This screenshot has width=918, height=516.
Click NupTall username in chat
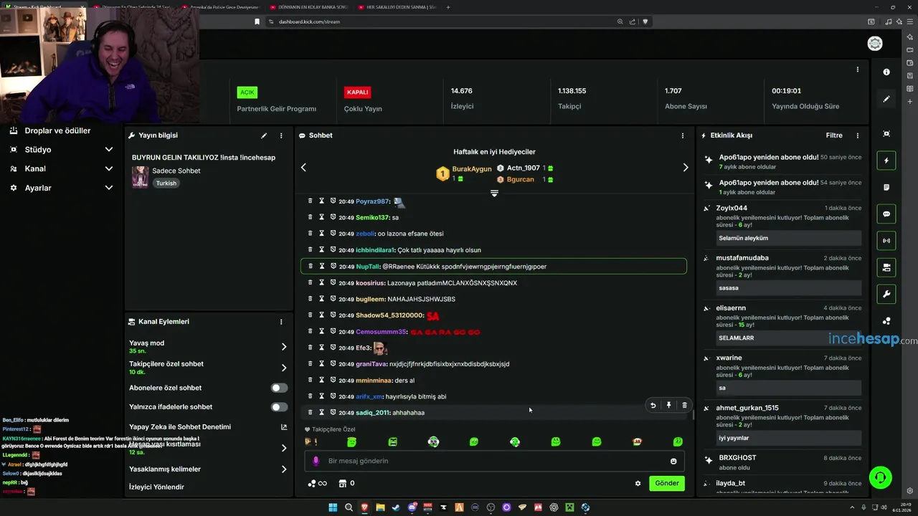(x=367, y=267)
